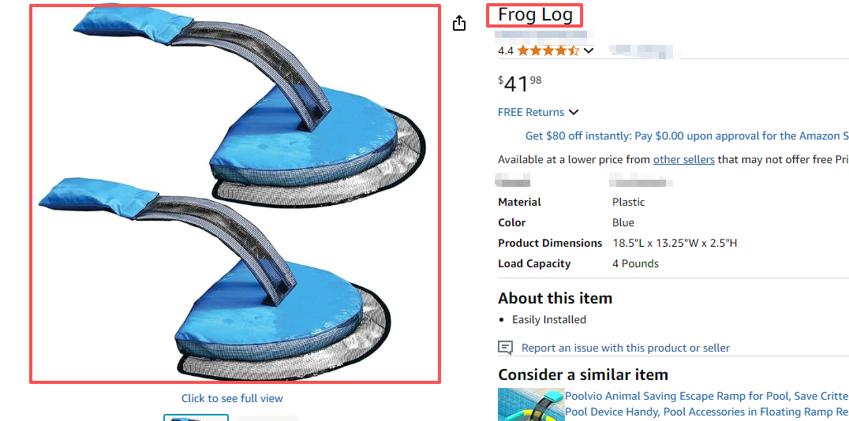Click 'Report an issue with this product or seller'
Screen dimensions: 849x421
[x=625, y=348]
